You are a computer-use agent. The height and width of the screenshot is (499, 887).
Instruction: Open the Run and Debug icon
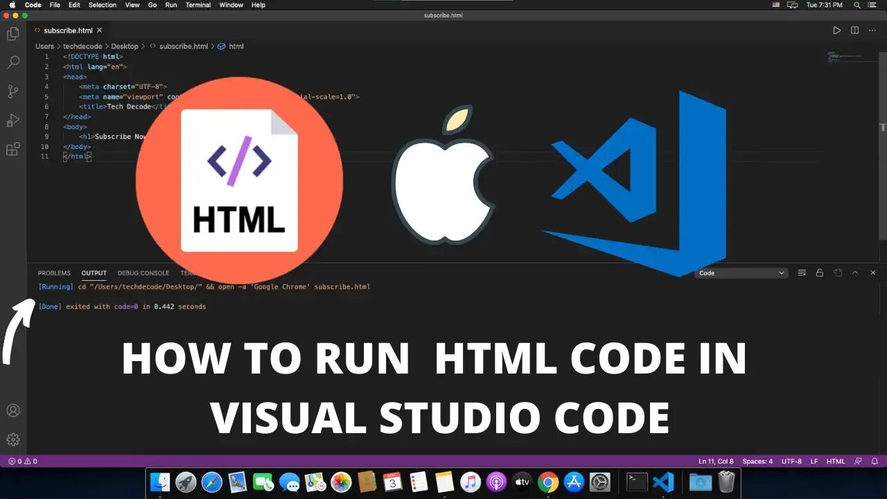[12, 120]
